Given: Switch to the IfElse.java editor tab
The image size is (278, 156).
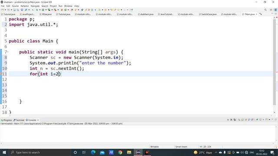Looking at the screenshot, I should pyautogui.click(x=46, y=14).
